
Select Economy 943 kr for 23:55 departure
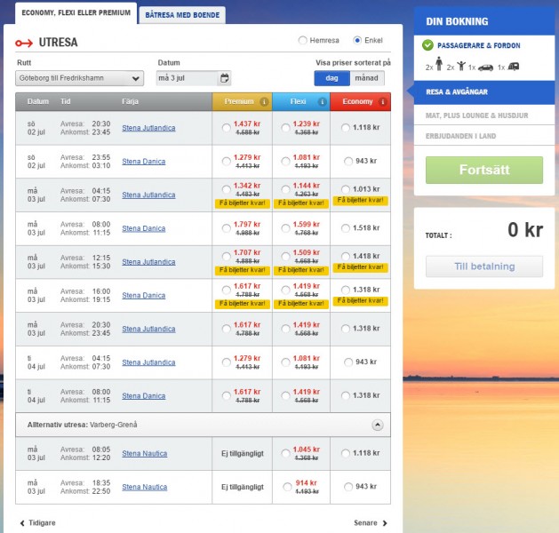pyautogui.click(x=347, y=162)
